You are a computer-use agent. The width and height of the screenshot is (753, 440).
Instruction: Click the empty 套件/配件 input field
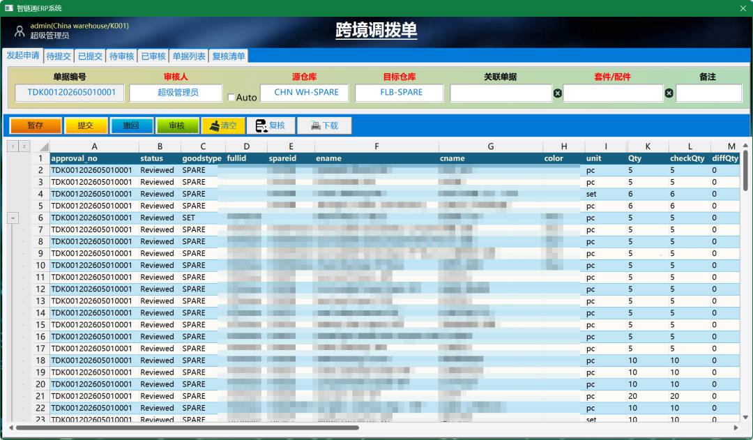[x=613, y=93]
